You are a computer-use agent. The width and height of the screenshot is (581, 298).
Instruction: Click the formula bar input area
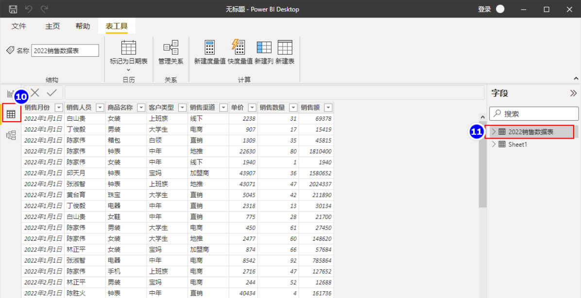274,93
